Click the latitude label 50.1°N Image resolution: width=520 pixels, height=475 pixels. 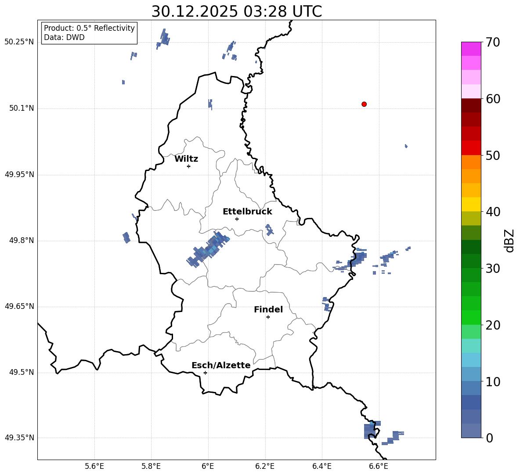coord(22,109)
